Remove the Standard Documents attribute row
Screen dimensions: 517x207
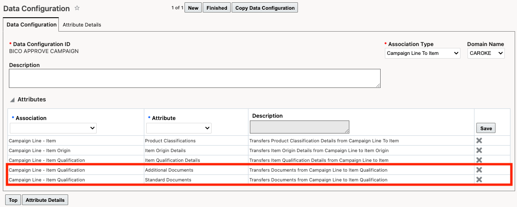(x=479, y=180)
